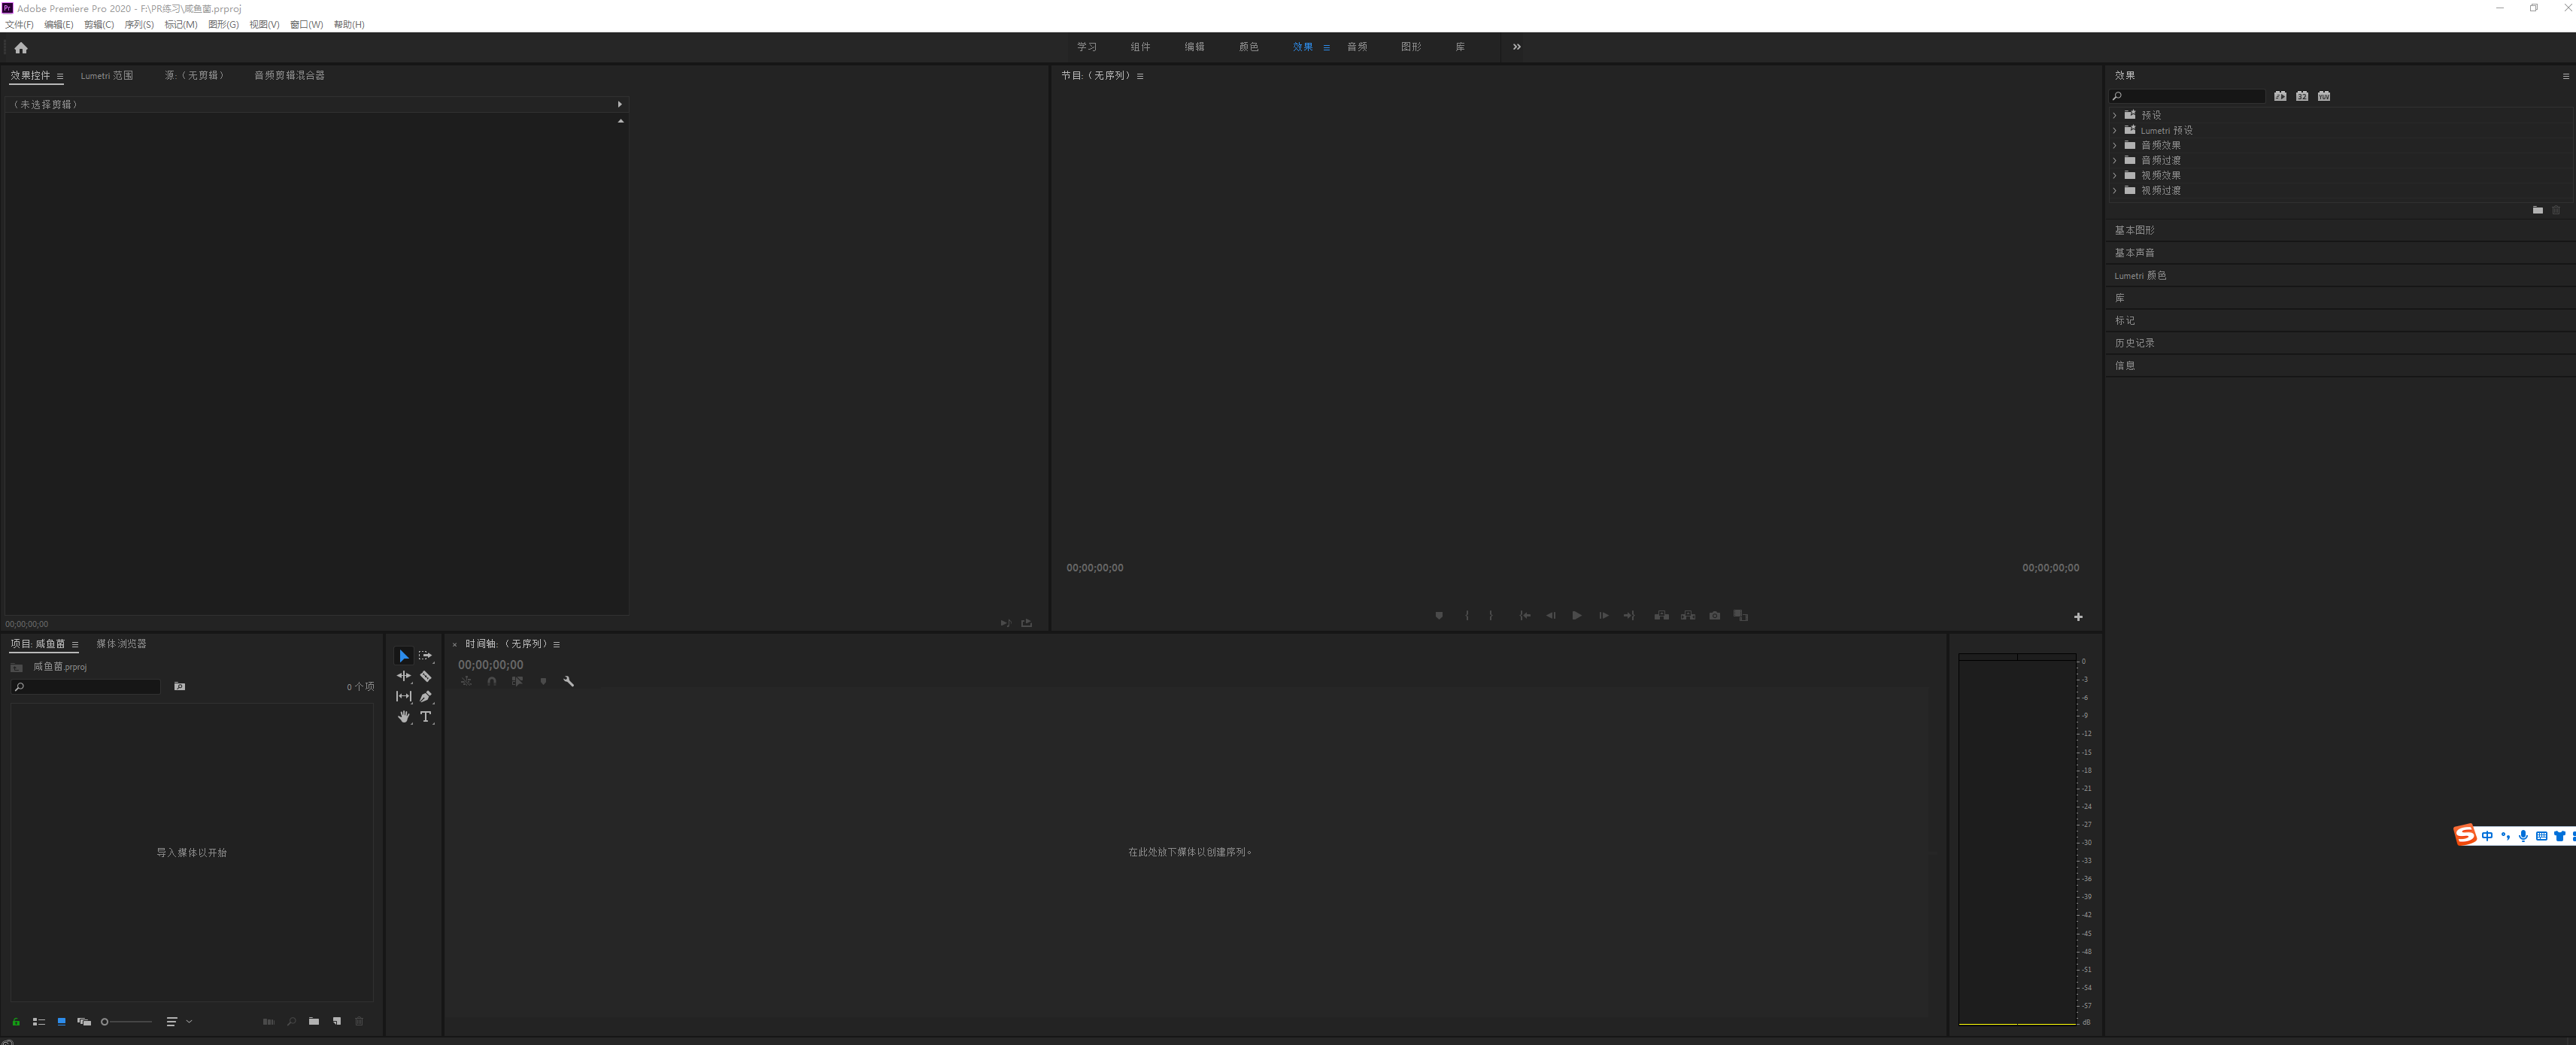Select the Type tool
Screen dimensions: 2576x1045
click(426, 717)
